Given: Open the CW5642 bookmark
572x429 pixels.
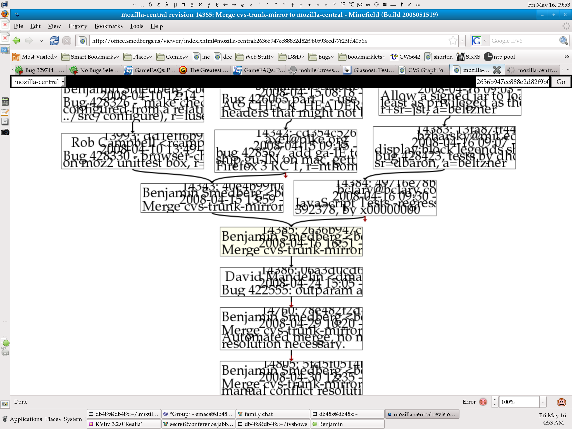Looking at the screenshot, I should coord(405,57).
